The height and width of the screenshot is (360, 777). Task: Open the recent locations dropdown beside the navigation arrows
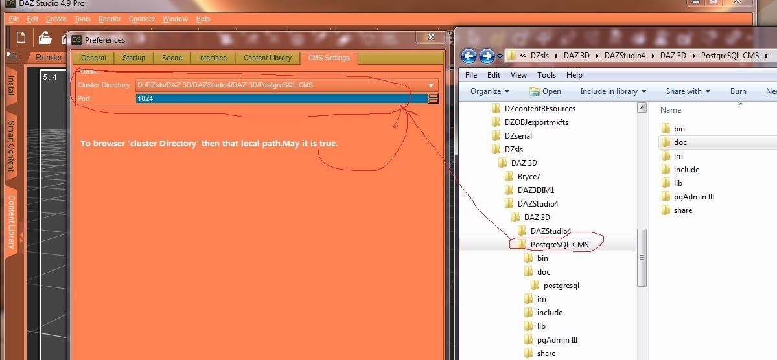500,56
